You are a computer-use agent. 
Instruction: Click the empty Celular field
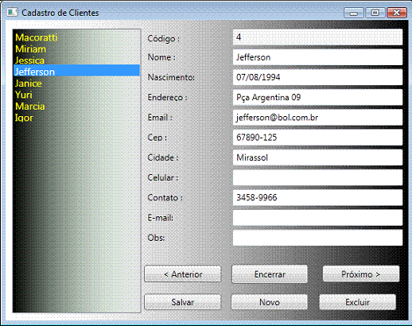click(317, 177)
